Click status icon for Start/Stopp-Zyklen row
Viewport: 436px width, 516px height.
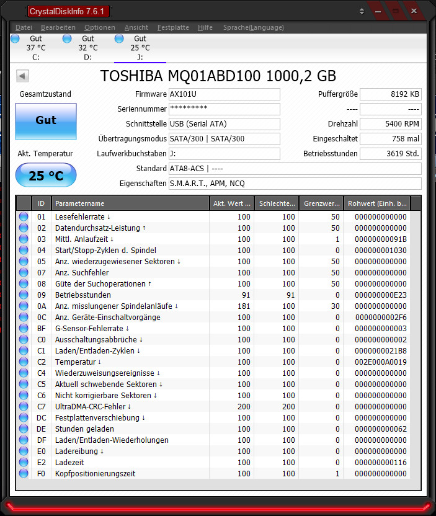(24, 250)
